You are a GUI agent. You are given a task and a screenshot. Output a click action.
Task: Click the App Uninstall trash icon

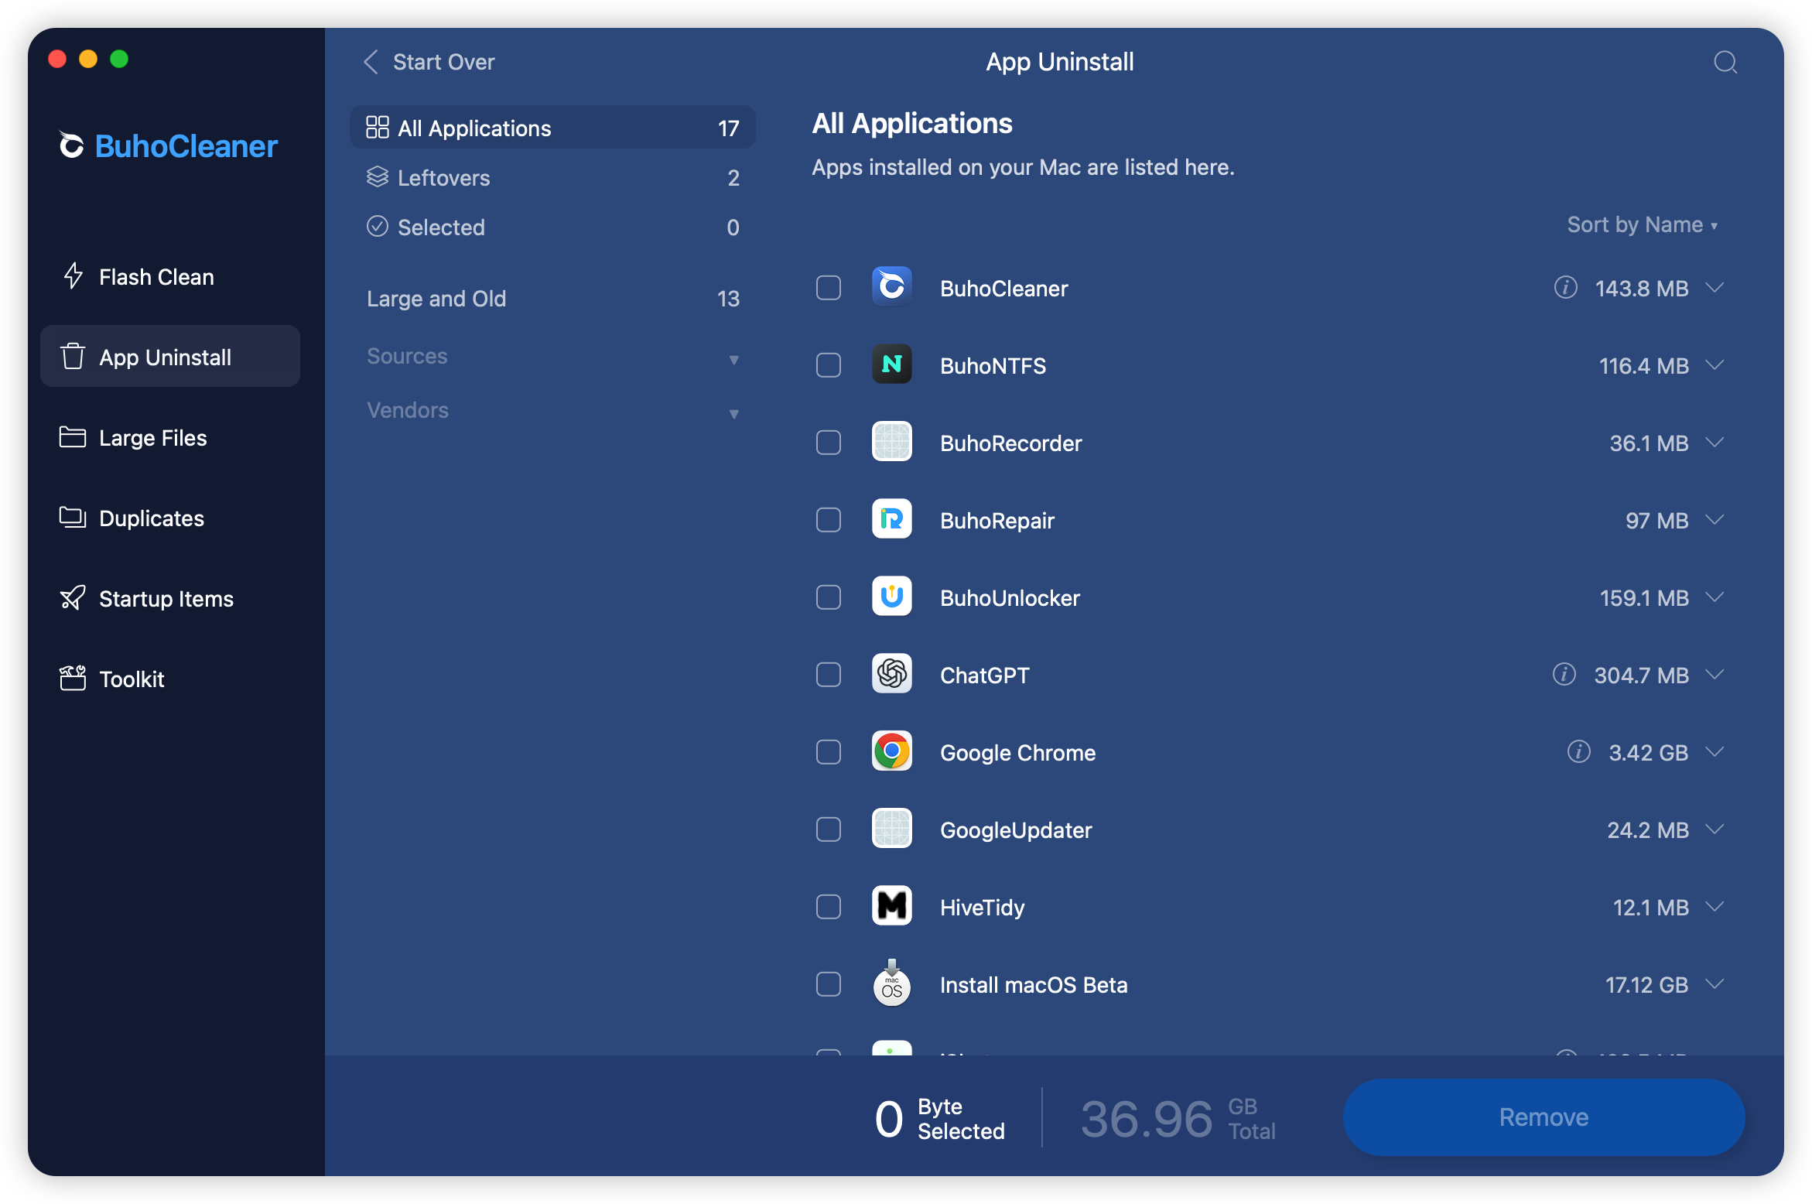pos(73,356)
